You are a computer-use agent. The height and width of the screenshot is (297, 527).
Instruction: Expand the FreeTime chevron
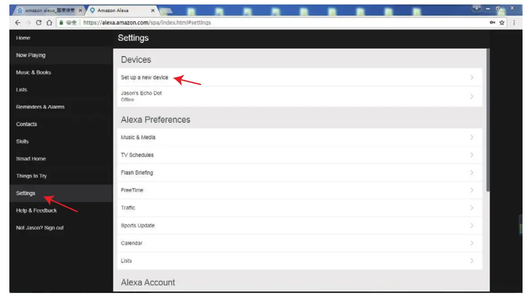coord(472,190)
